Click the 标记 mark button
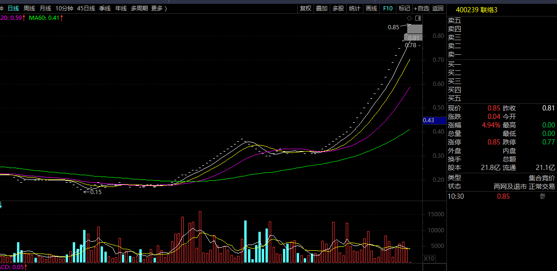 pyautogui.click(x=404, y=8)
